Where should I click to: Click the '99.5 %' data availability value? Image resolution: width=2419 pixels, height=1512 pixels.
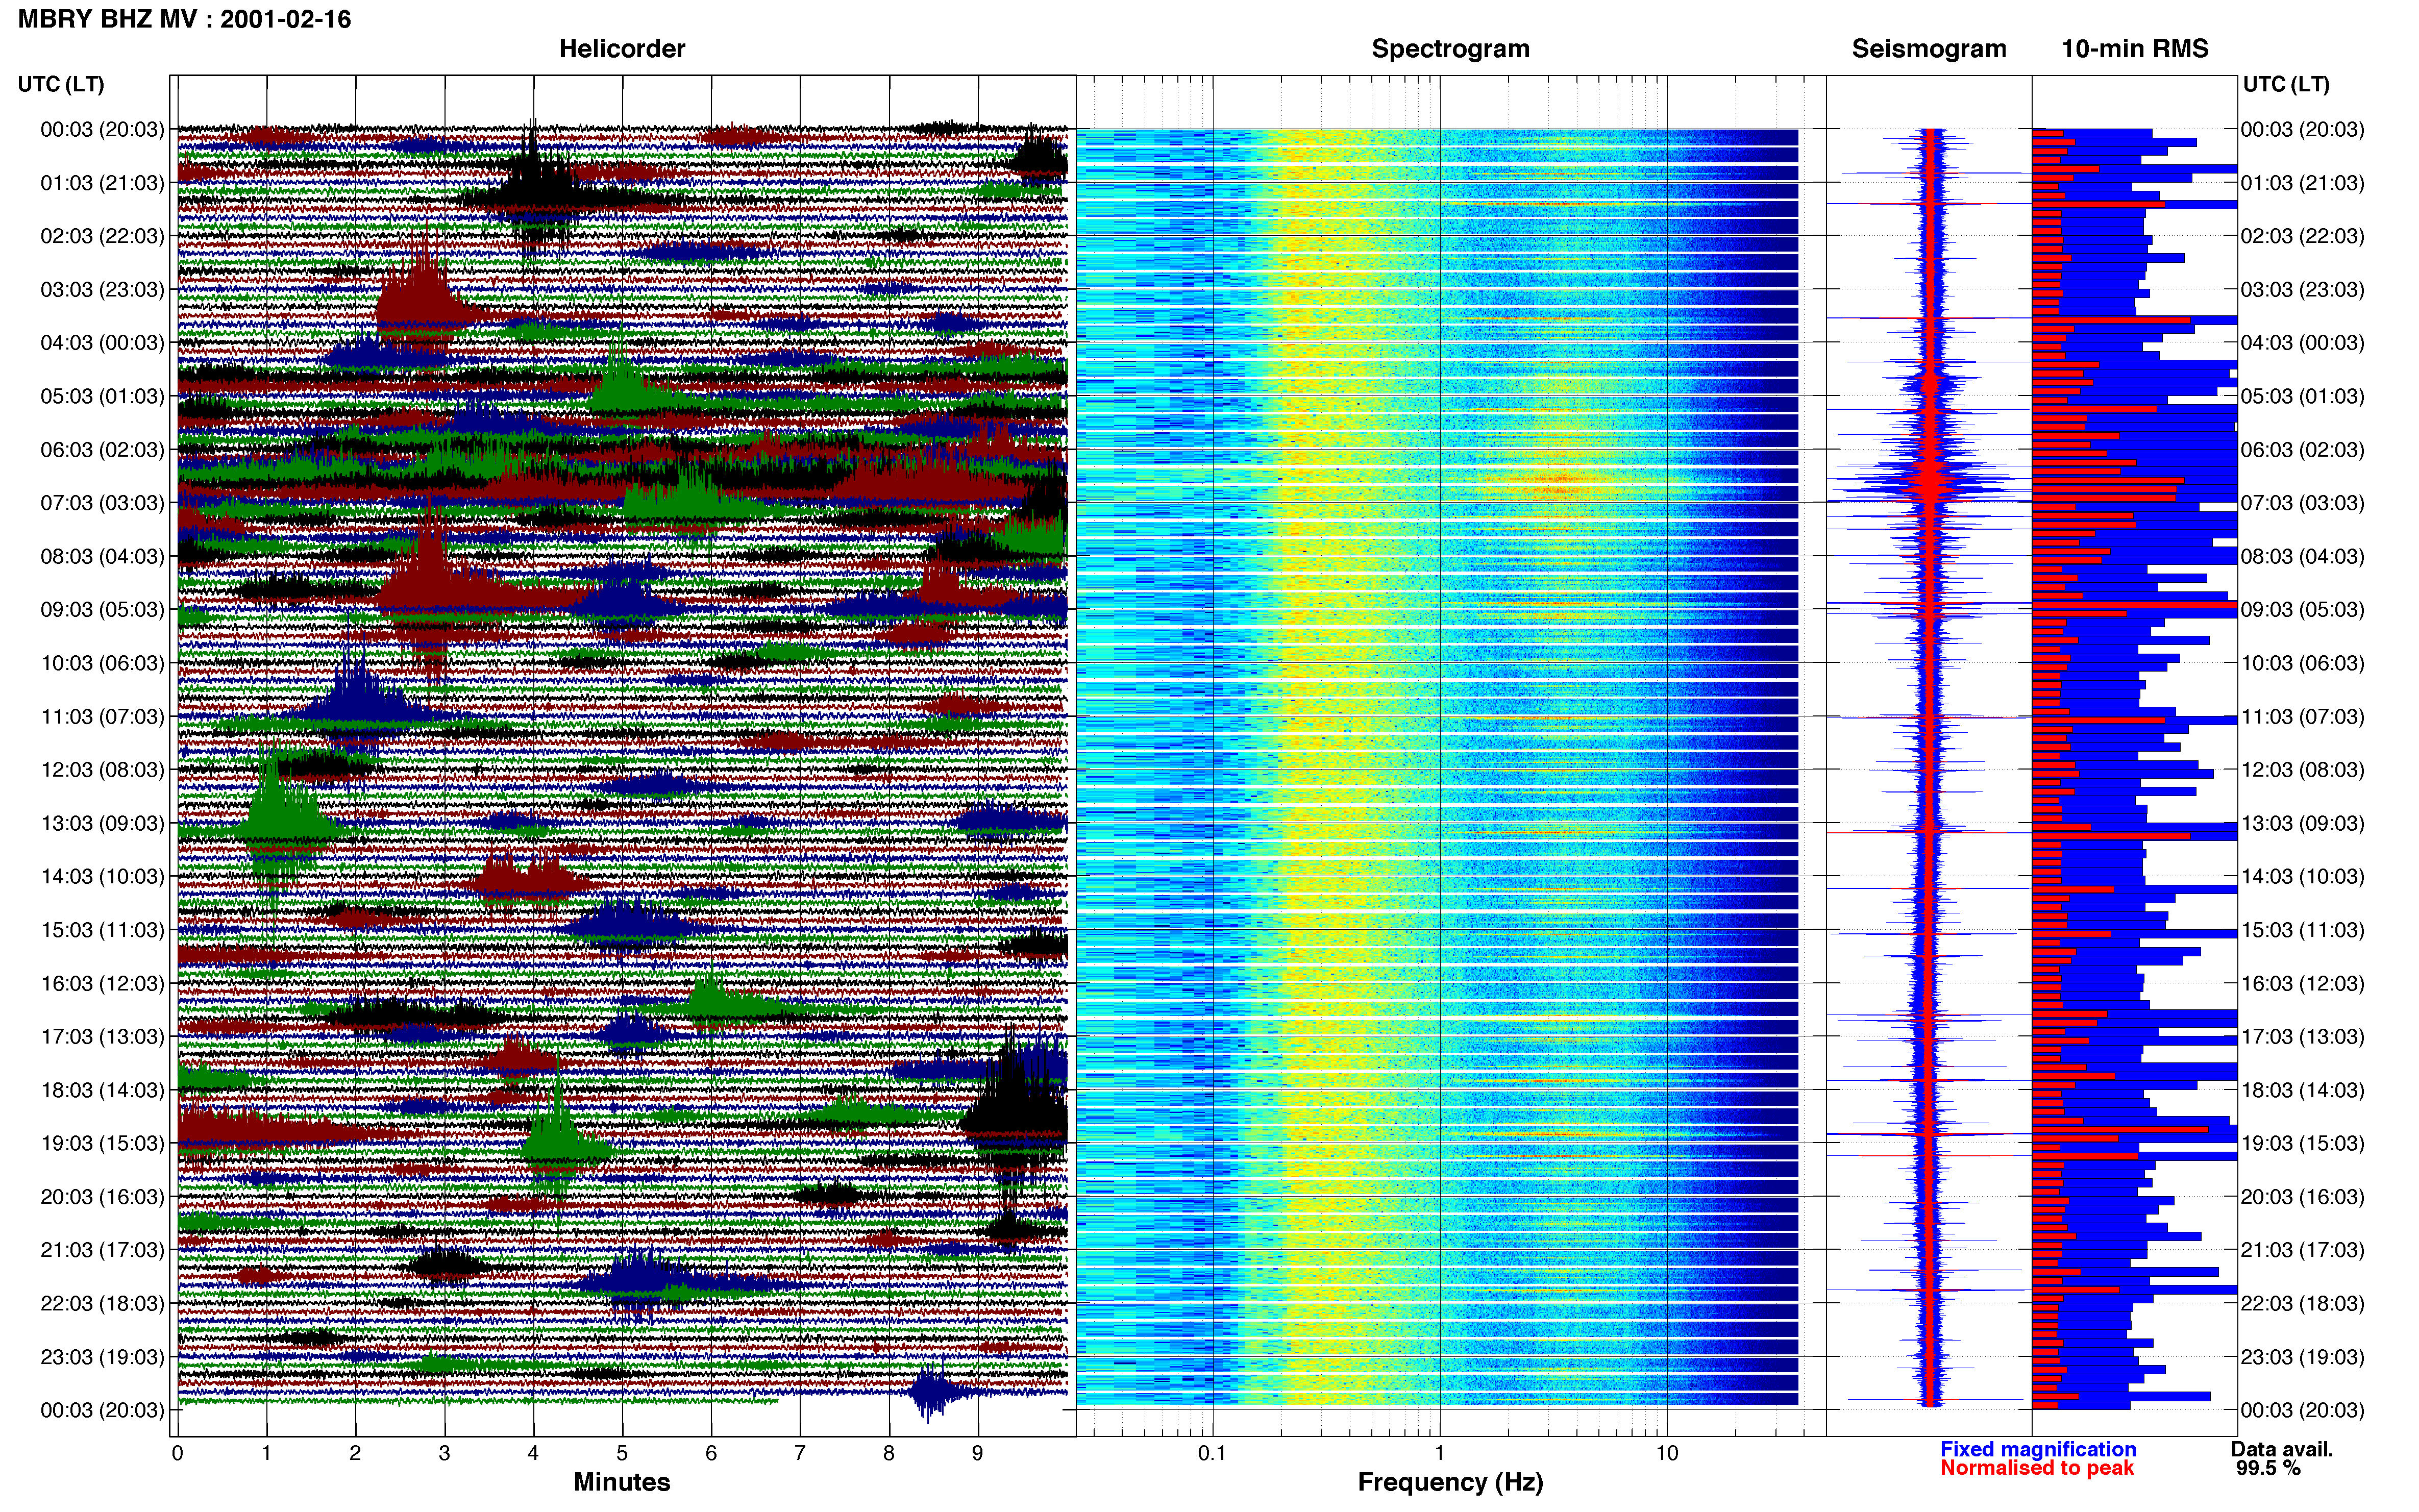click(2268, 1468)
